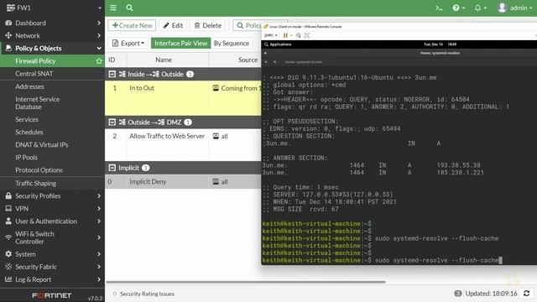
Task: Click the Security Profiles lock icon
Action: pos(8,195)
